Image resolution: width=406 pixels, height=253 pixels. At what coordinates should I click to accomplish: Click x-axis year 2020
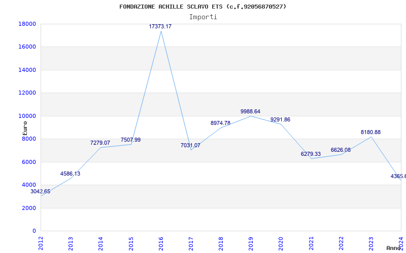pos(281,243)
